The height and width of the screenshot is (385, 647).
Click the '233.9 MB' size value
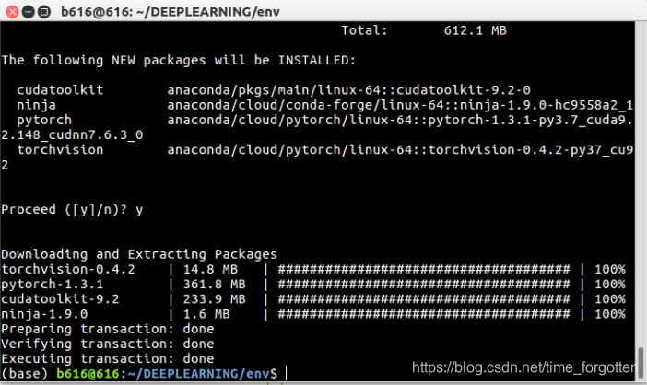tap(214, 299)
